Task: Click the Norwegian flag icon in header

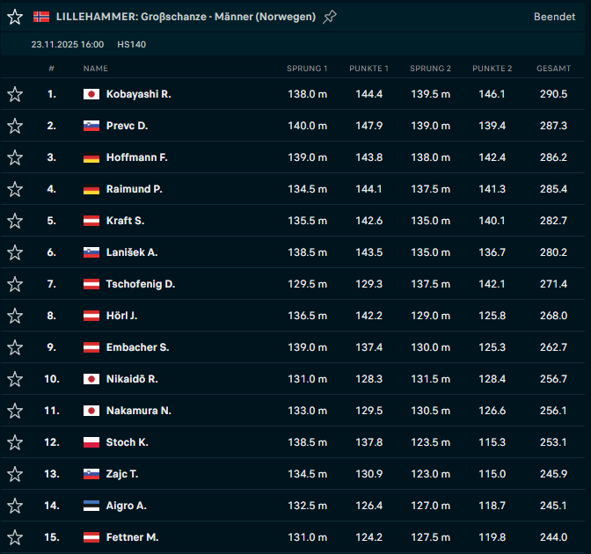Action: click(x=41, y=17)
